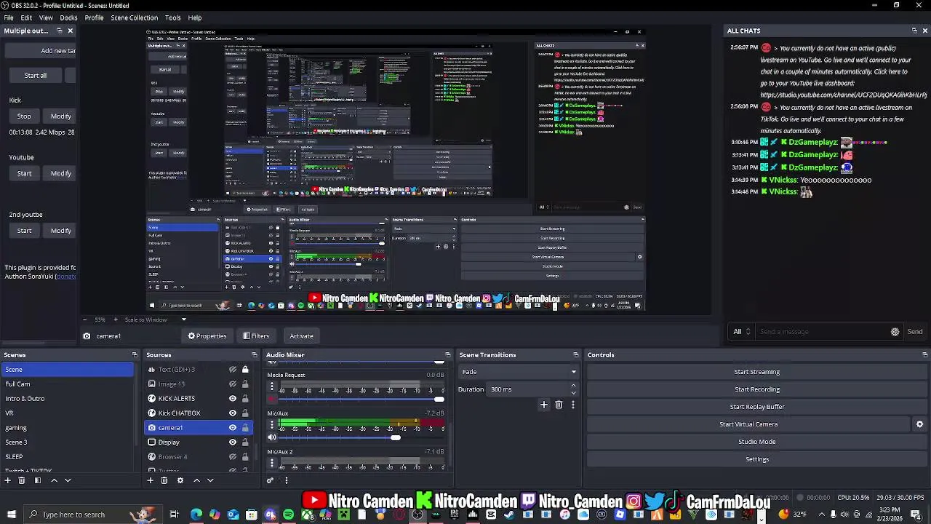Screen dimensions: 931x524
Task: Click Start Recording button
Action: click(756, 389)
